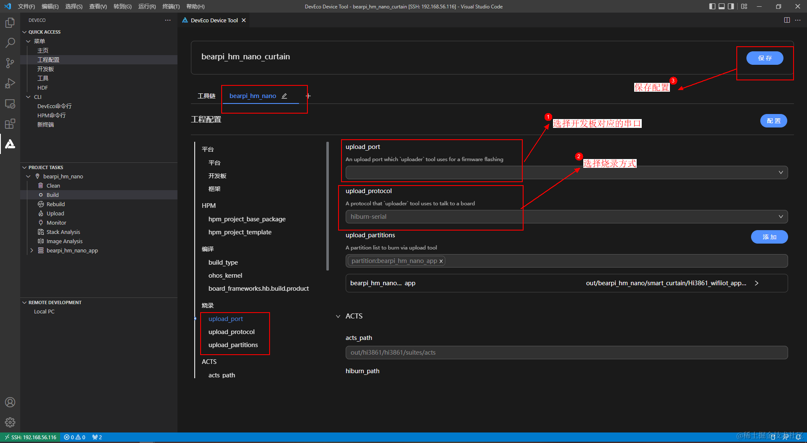Open the Monitor task
Viewport: 807px width, 443px height.
pos(56,223)
